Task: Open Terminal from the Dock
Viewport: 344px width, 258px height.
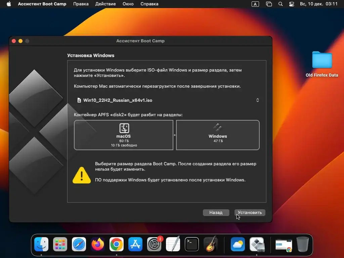Action: click(x=192, y=244)
